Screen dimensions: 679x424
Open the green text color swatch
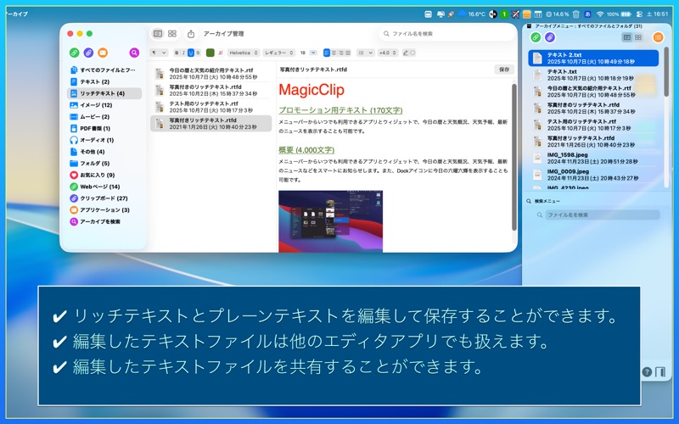(210, 53)
